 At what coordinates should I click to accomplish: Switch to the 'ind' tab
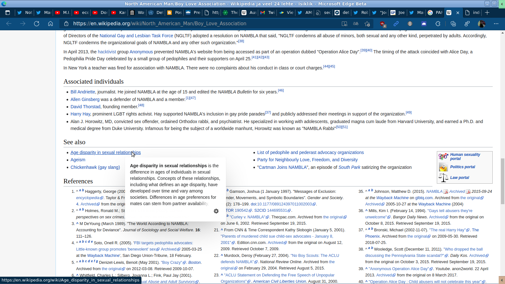click(472, 13)
